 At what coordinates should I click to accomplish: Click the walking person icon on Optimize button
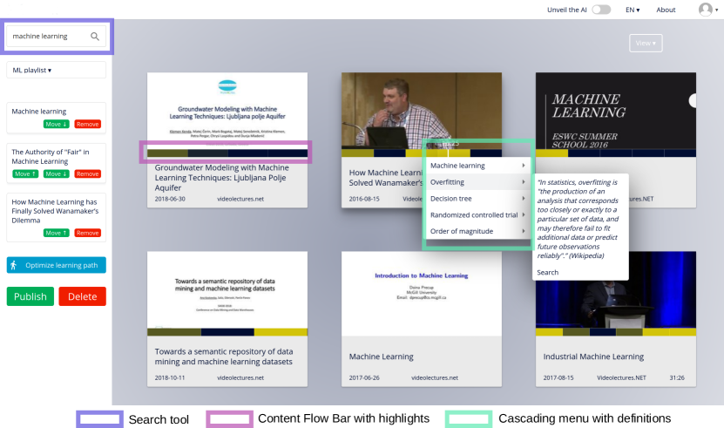15,265
